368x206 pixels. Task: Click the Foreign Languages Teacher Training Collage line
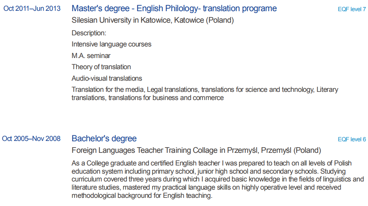coord(196,151)
